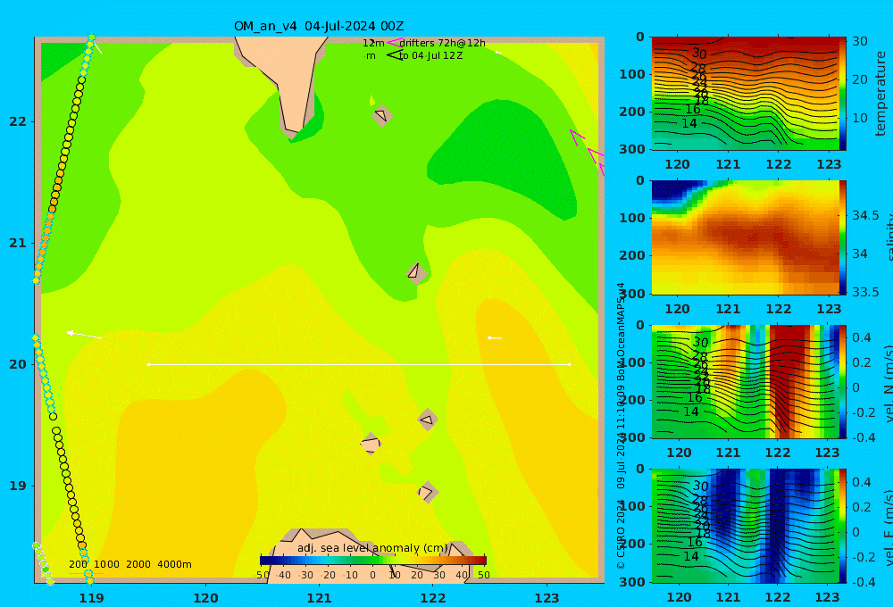This screenshot has height=607, width=893.
Task: Click the sea level anomaly colorbar
Action: [x=373, y=561]
